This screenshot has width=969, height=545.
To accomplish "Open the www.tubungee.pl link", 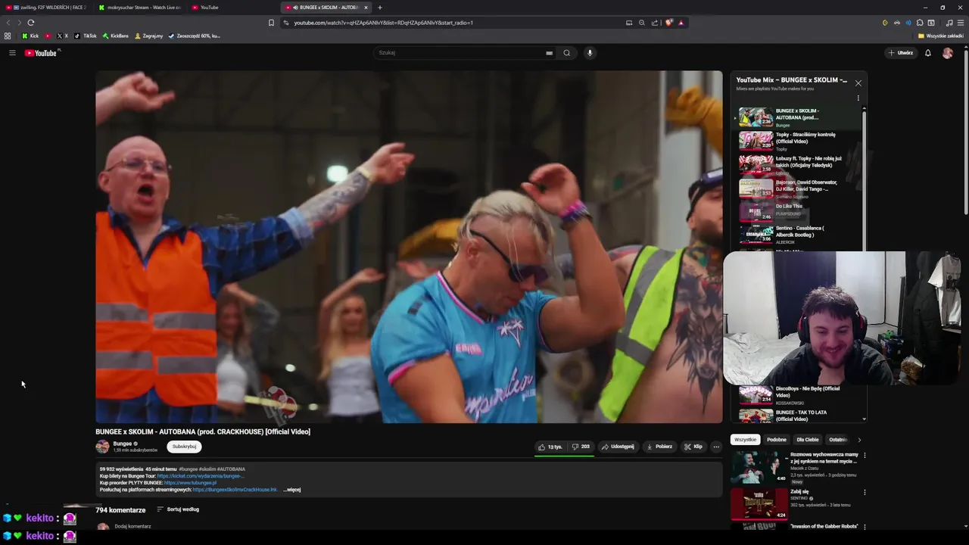I will [x=190, y=483].
